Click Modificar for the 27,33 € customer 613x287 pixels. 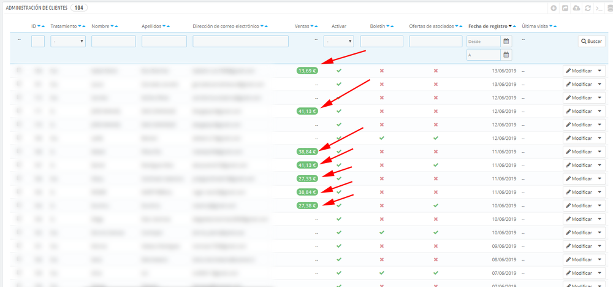coord(579,178)
